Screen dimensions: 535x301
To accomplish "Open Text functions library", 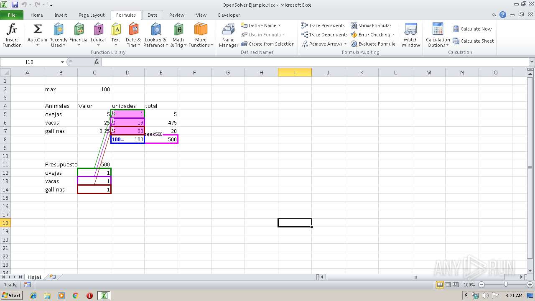I will coord(116,35).
